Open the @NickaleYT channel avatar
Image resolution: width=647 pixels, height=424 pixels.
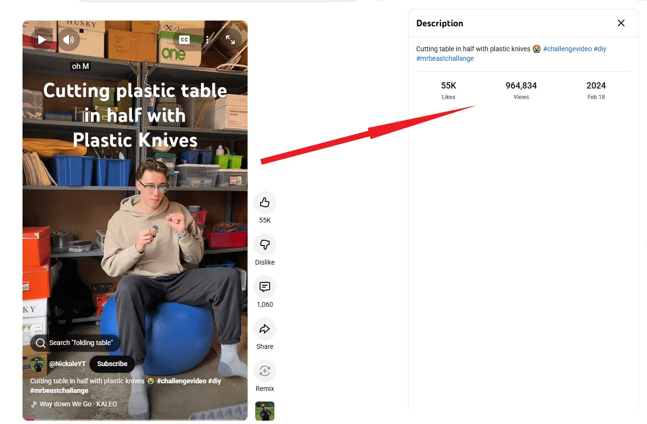point(38,364)
